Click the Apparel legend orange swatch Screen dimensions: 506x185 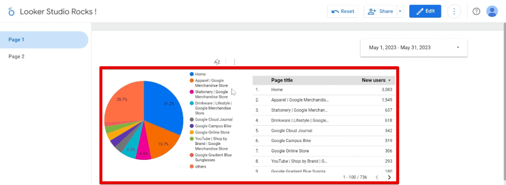pyautogui.click(x=192, y=80)
